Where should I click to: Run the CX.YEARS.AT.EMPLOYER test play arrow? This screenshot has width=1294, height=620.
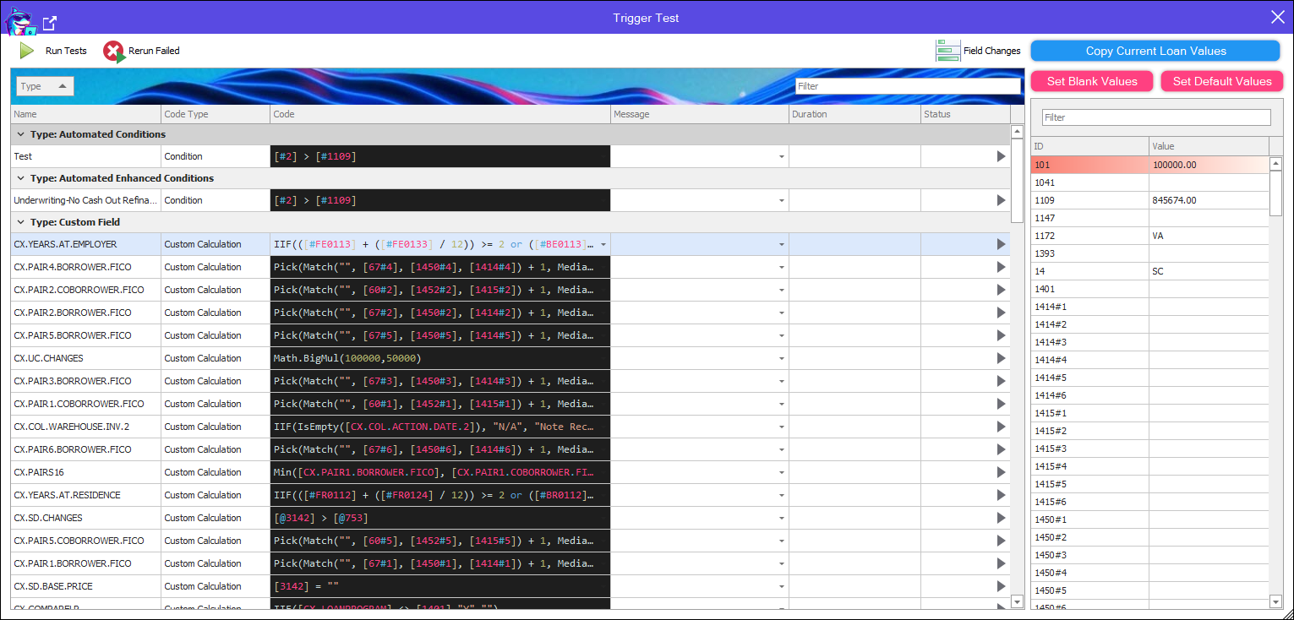1001,244
